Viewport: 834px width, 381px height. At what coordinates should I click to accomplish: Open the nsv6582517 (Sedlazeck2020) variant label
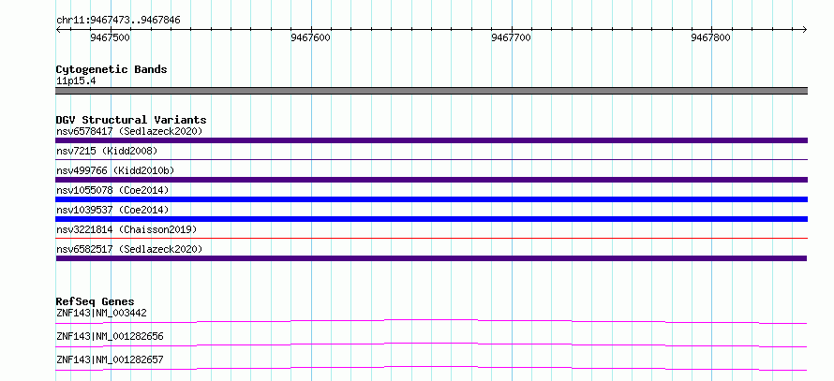129,249
